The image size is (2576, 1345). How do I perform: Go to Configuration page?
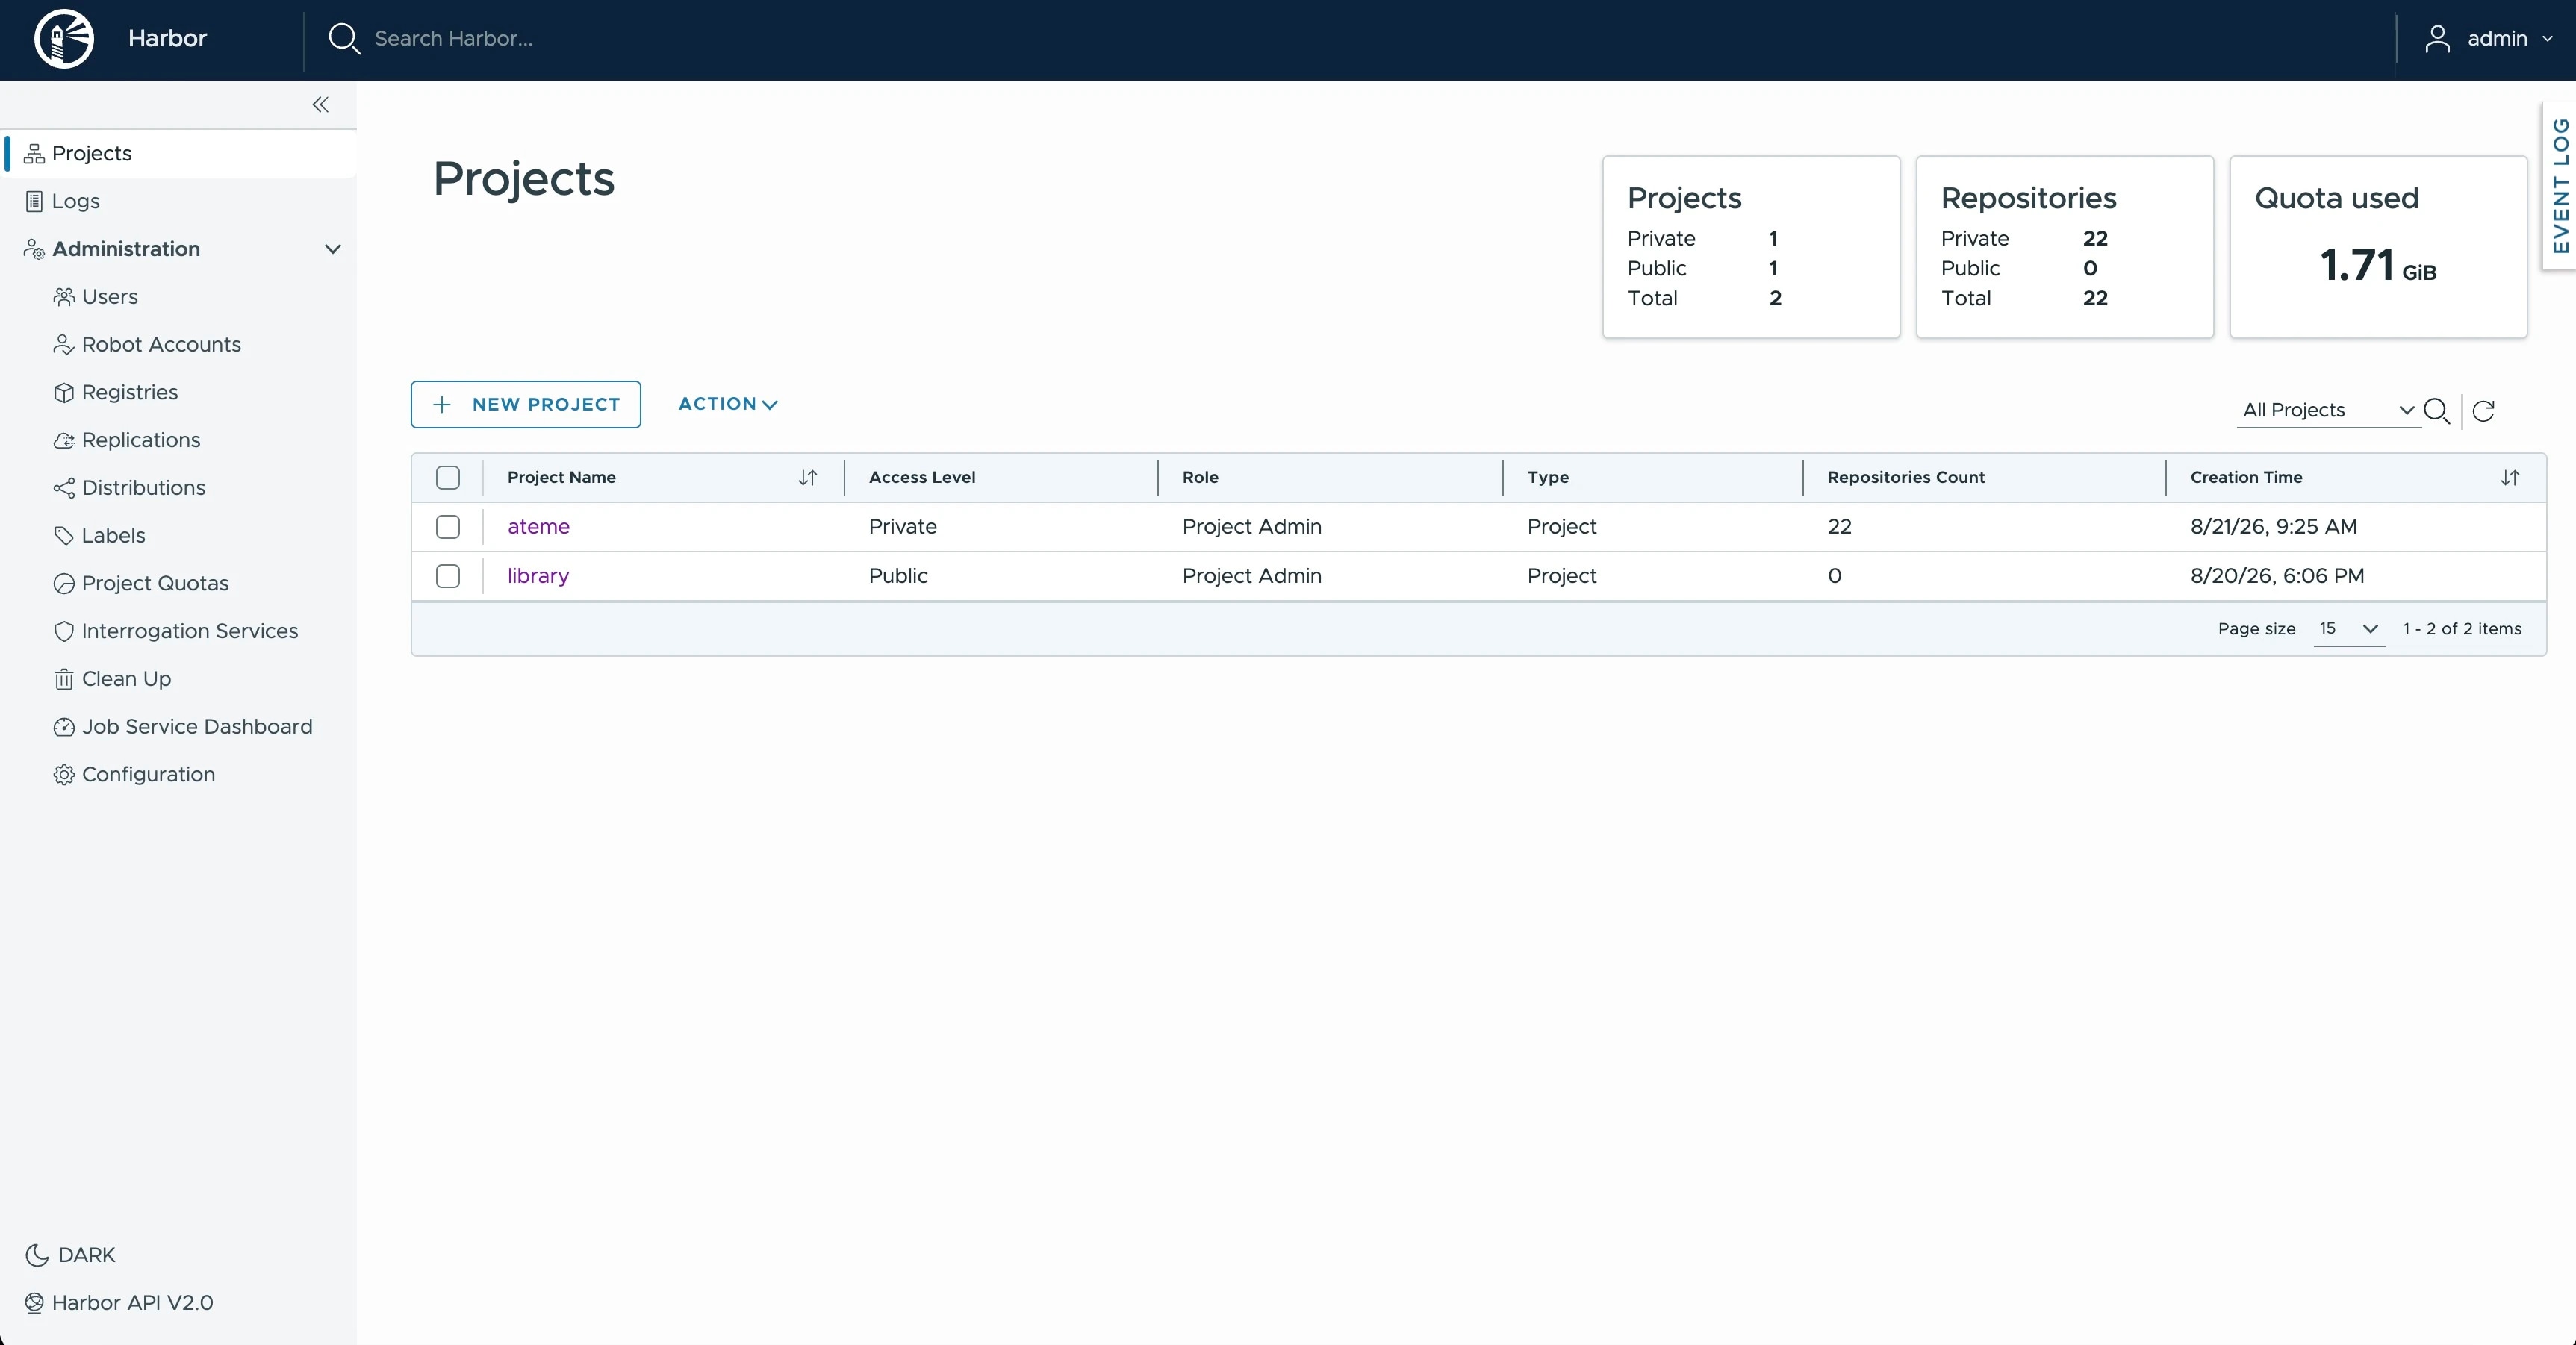tap(148, 775)
